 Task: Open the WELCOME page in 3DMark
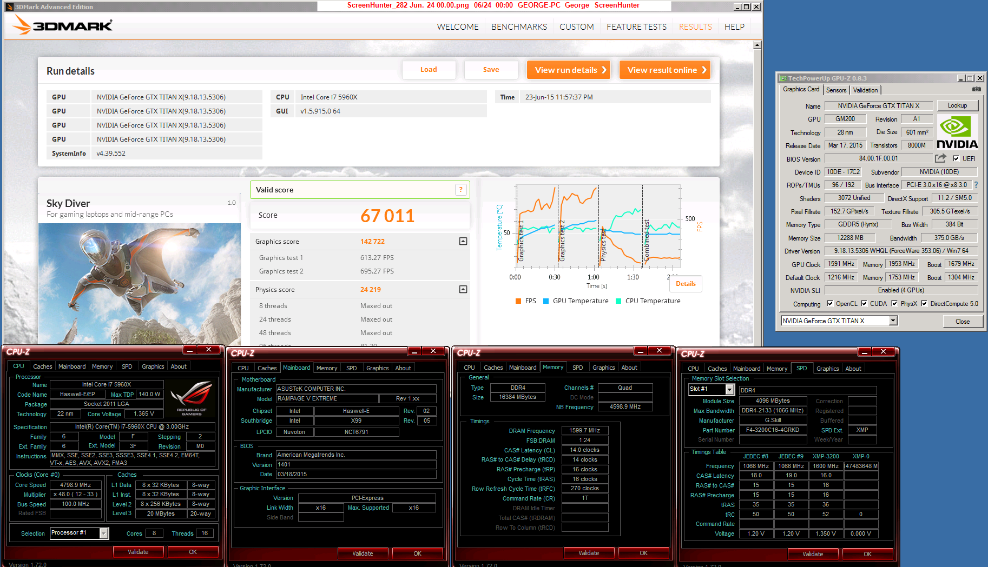458,26
